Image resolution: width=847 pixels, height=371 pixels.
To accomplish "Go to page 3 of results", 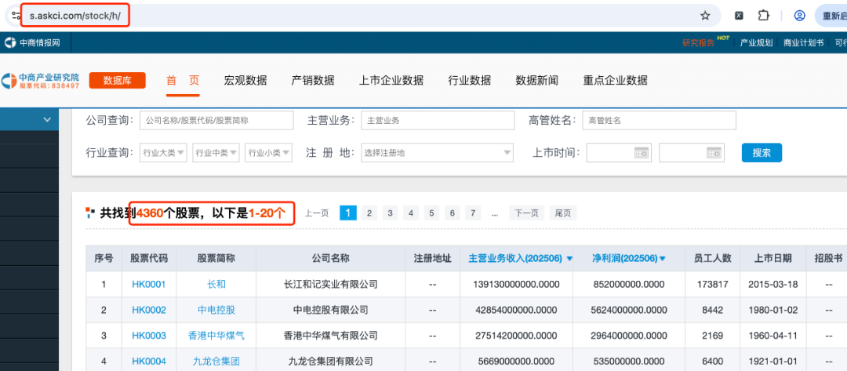I will tap(390, 213).
